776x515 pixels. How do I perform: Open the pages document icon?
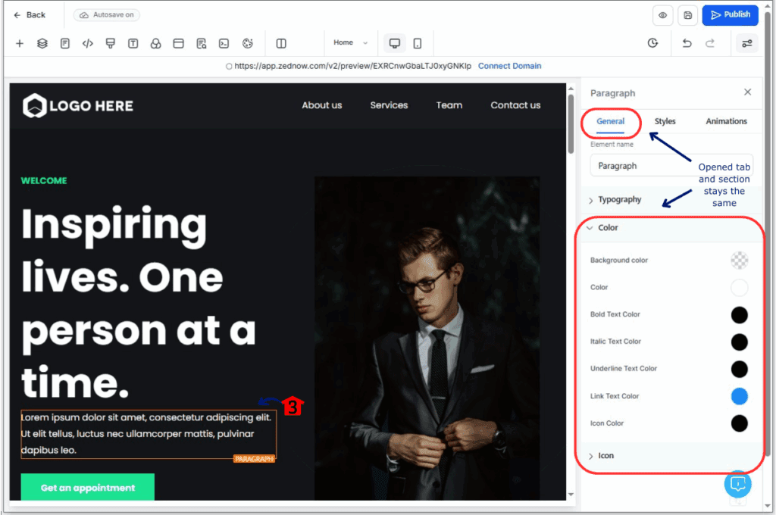(65, 43)
